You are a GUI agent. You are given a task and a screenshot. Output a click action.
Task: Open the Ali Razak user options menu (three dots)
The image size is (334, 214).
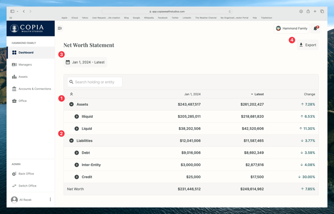(x=50, y=200)
